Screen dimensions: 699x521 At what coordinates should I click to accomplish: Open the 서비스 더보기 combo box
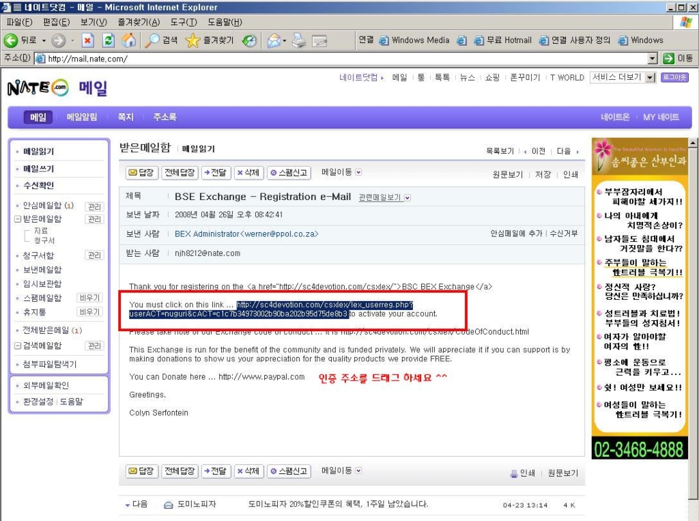click(623, 78)
